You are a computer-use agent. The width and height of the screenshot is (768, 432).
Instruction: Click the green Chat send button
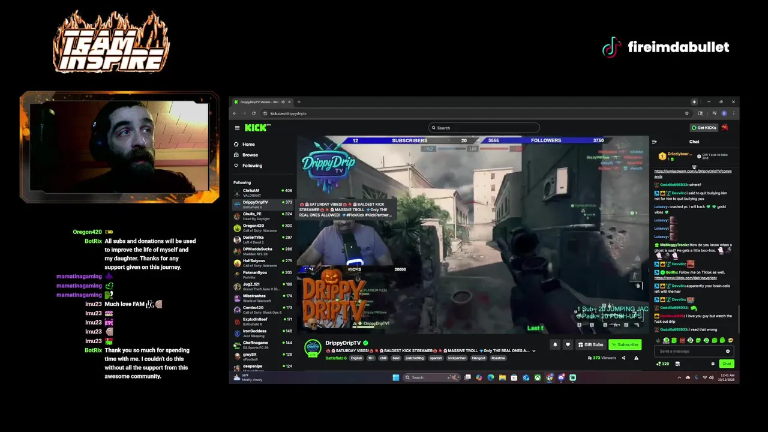coord(727,364)
